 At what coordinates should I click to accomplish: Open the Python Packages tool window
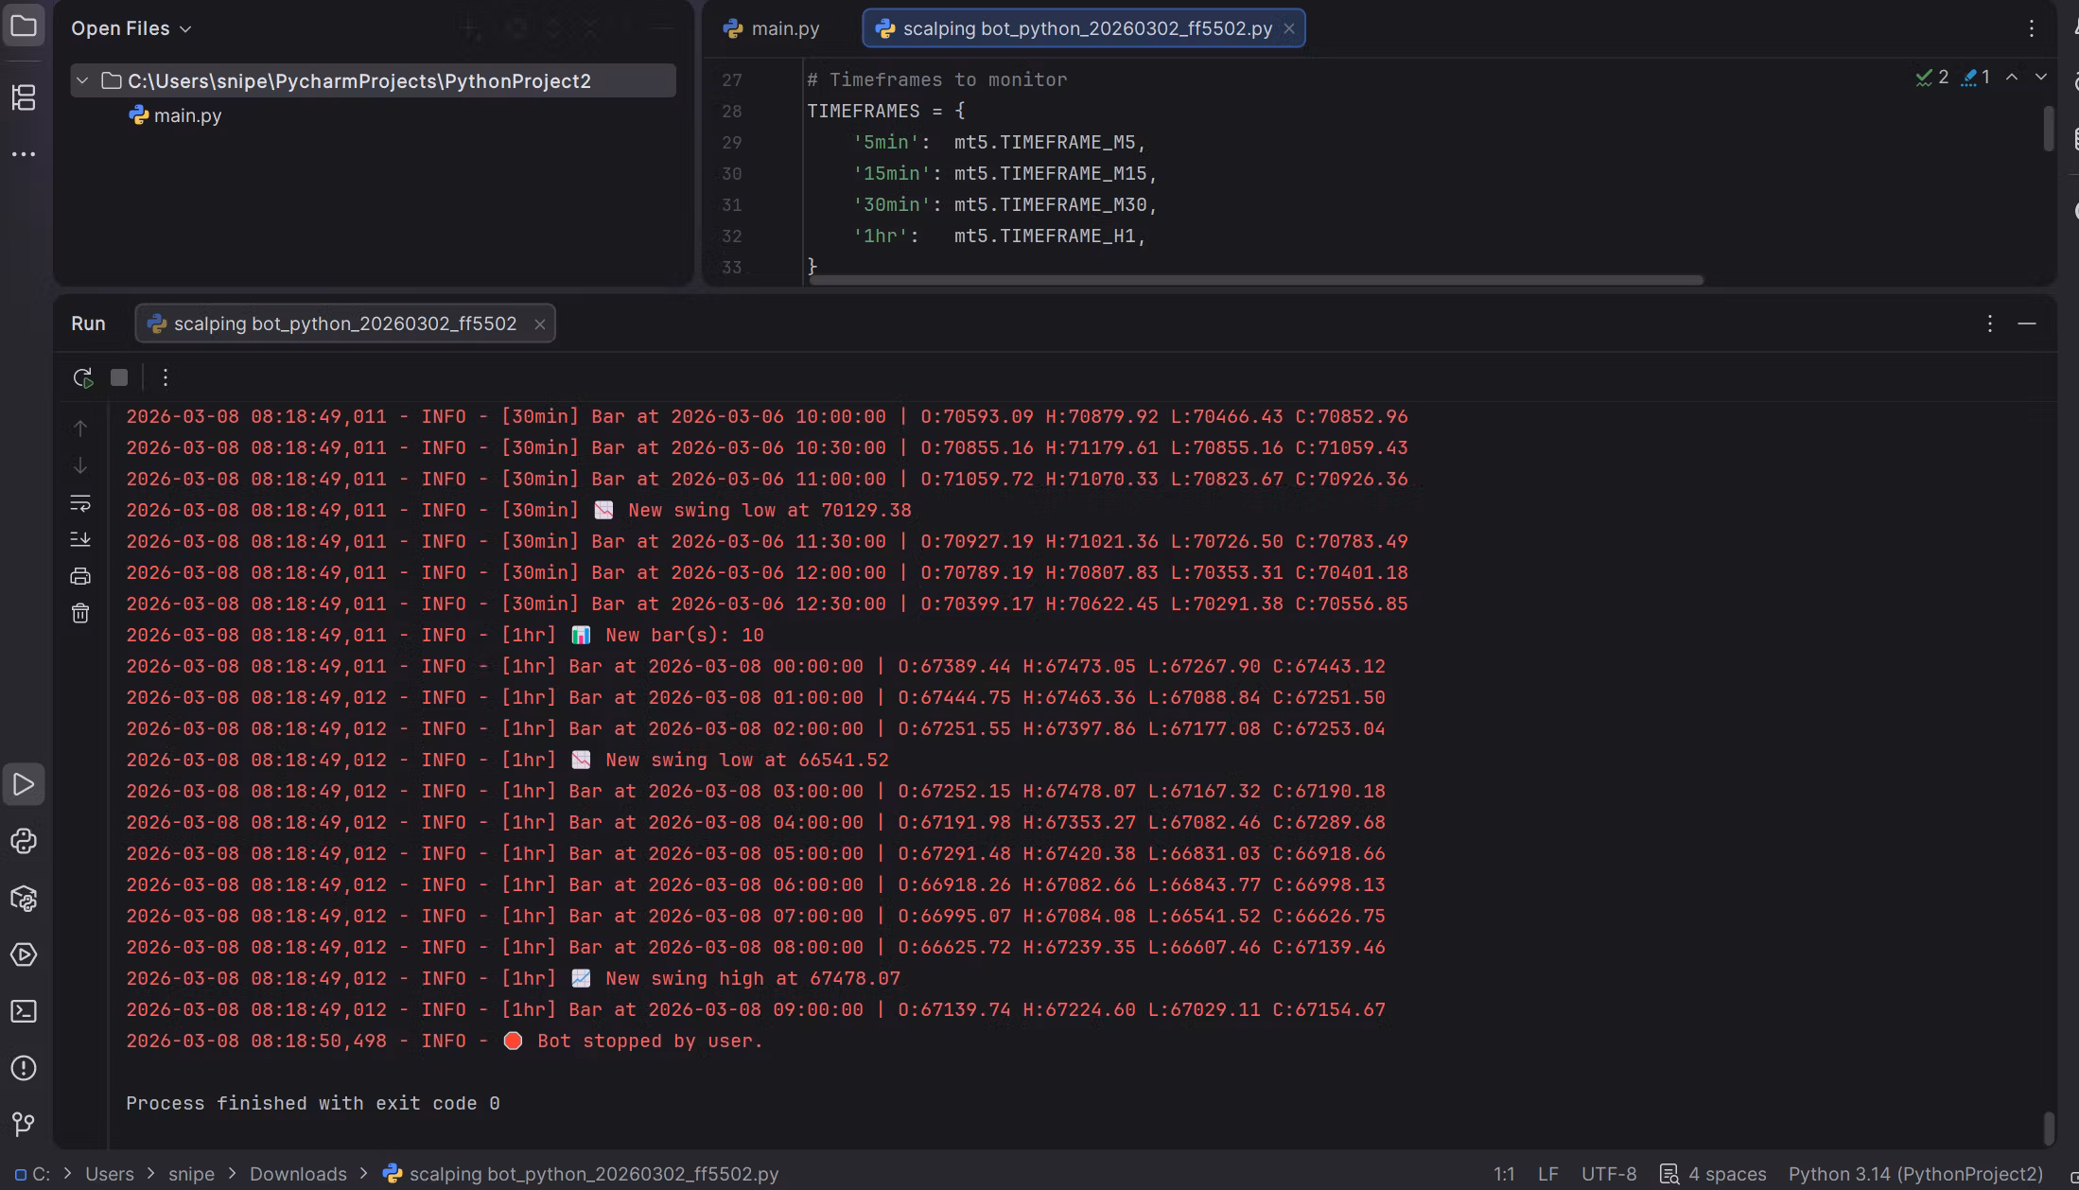(x=24, y=898)
